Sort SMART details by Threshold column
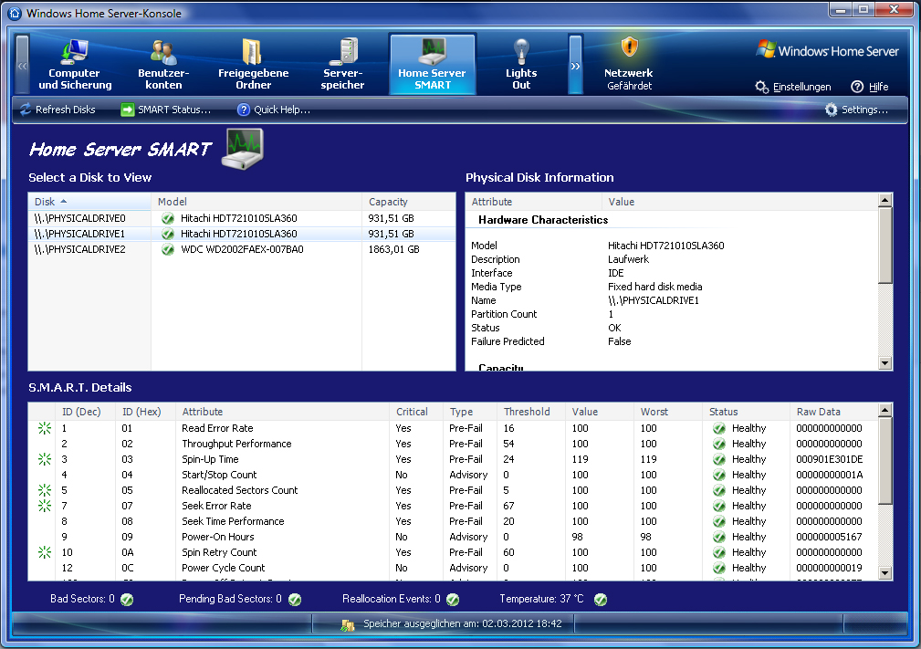Image resolution: width=921 pixels, height=649 pixels. click(531, 412)
